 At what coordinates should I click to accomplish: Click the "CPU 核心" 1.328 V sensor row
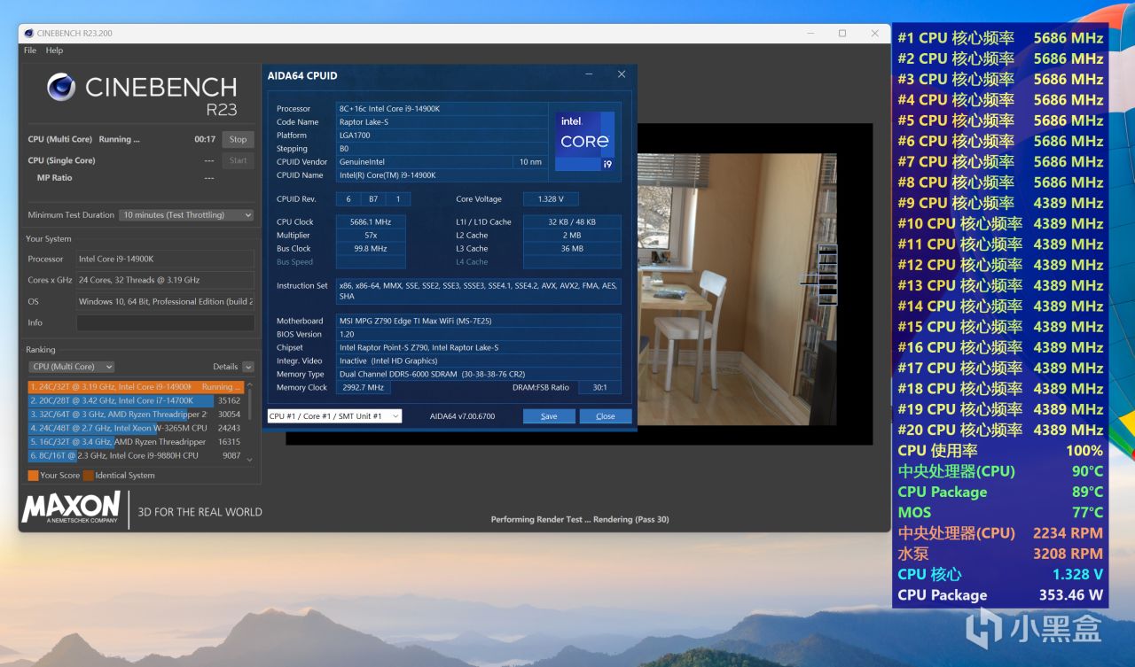tap(1000, 574)
